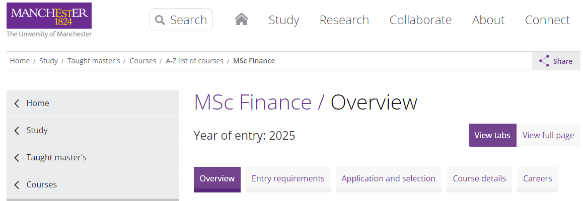The image size is (583, 201).
Task: Click the back chevron beside Study sidebar item
Action: pyautogui.click(x=17, y=130)
